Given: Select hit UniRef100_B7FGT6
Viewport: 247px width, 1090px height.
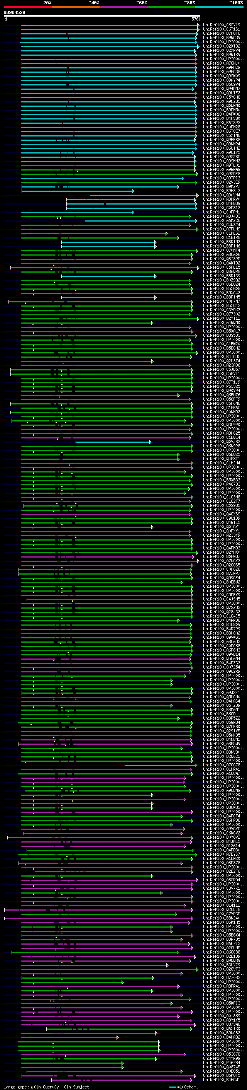Looking at the screenshot, I should pyautogui.click(x=222, y=33).
